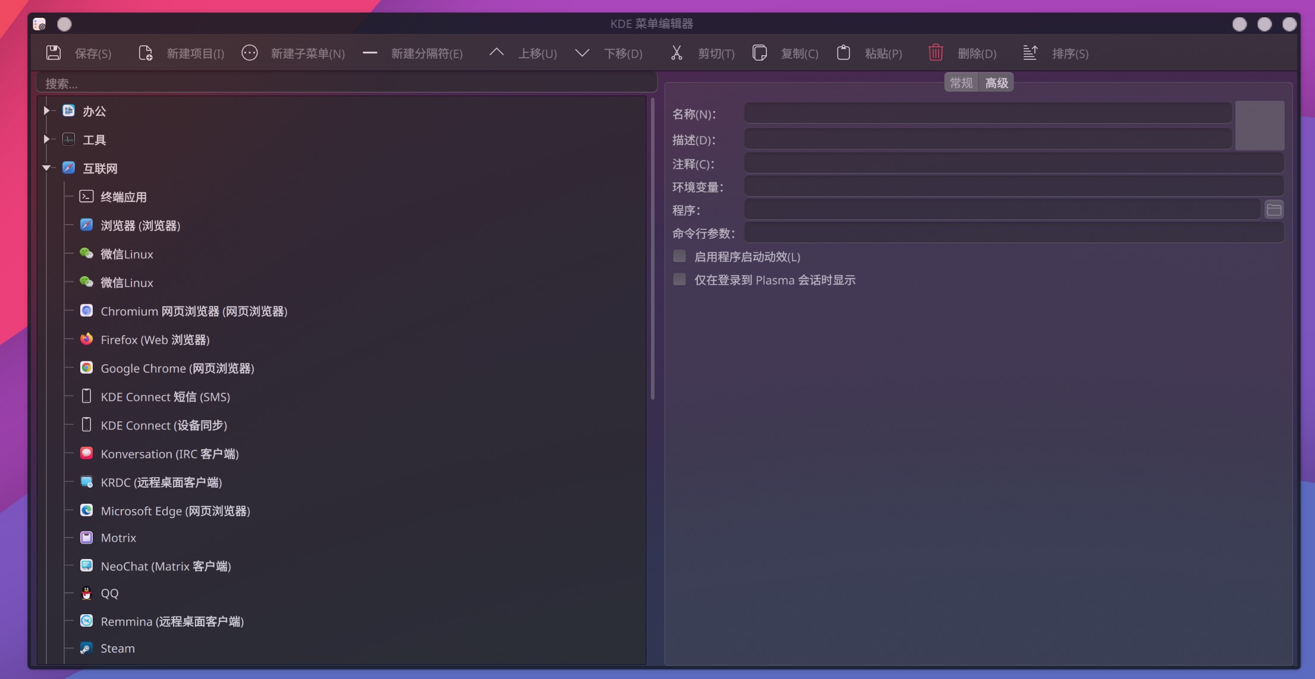Click the Firefox icon in the tree
The height and width of the screenshot is (679, 1315).
86,339
